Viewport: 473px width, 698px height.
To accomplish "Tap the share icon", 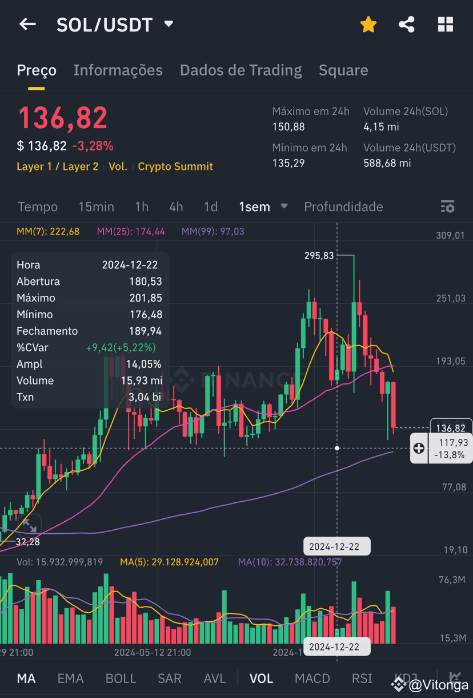I will tap(406, 24).
